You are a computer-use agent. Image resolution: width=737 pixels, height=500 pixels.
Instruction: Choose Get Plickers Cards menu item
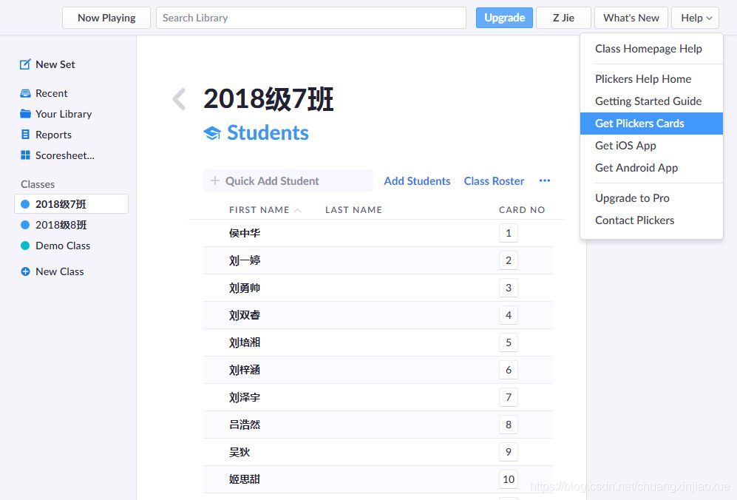[x=651, y=124]
